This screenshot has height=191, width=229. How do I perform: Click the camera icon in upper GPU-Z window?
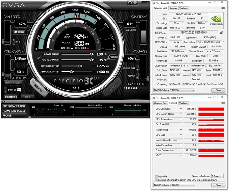pyautogui.click(x=223, y=8)
